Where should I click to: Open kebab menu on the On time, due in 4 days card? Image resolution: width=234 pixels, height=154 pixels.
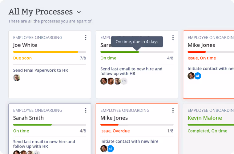click(x=173, y=38)
